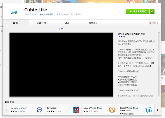Click the 12 users count text

[x=76, y=14]
